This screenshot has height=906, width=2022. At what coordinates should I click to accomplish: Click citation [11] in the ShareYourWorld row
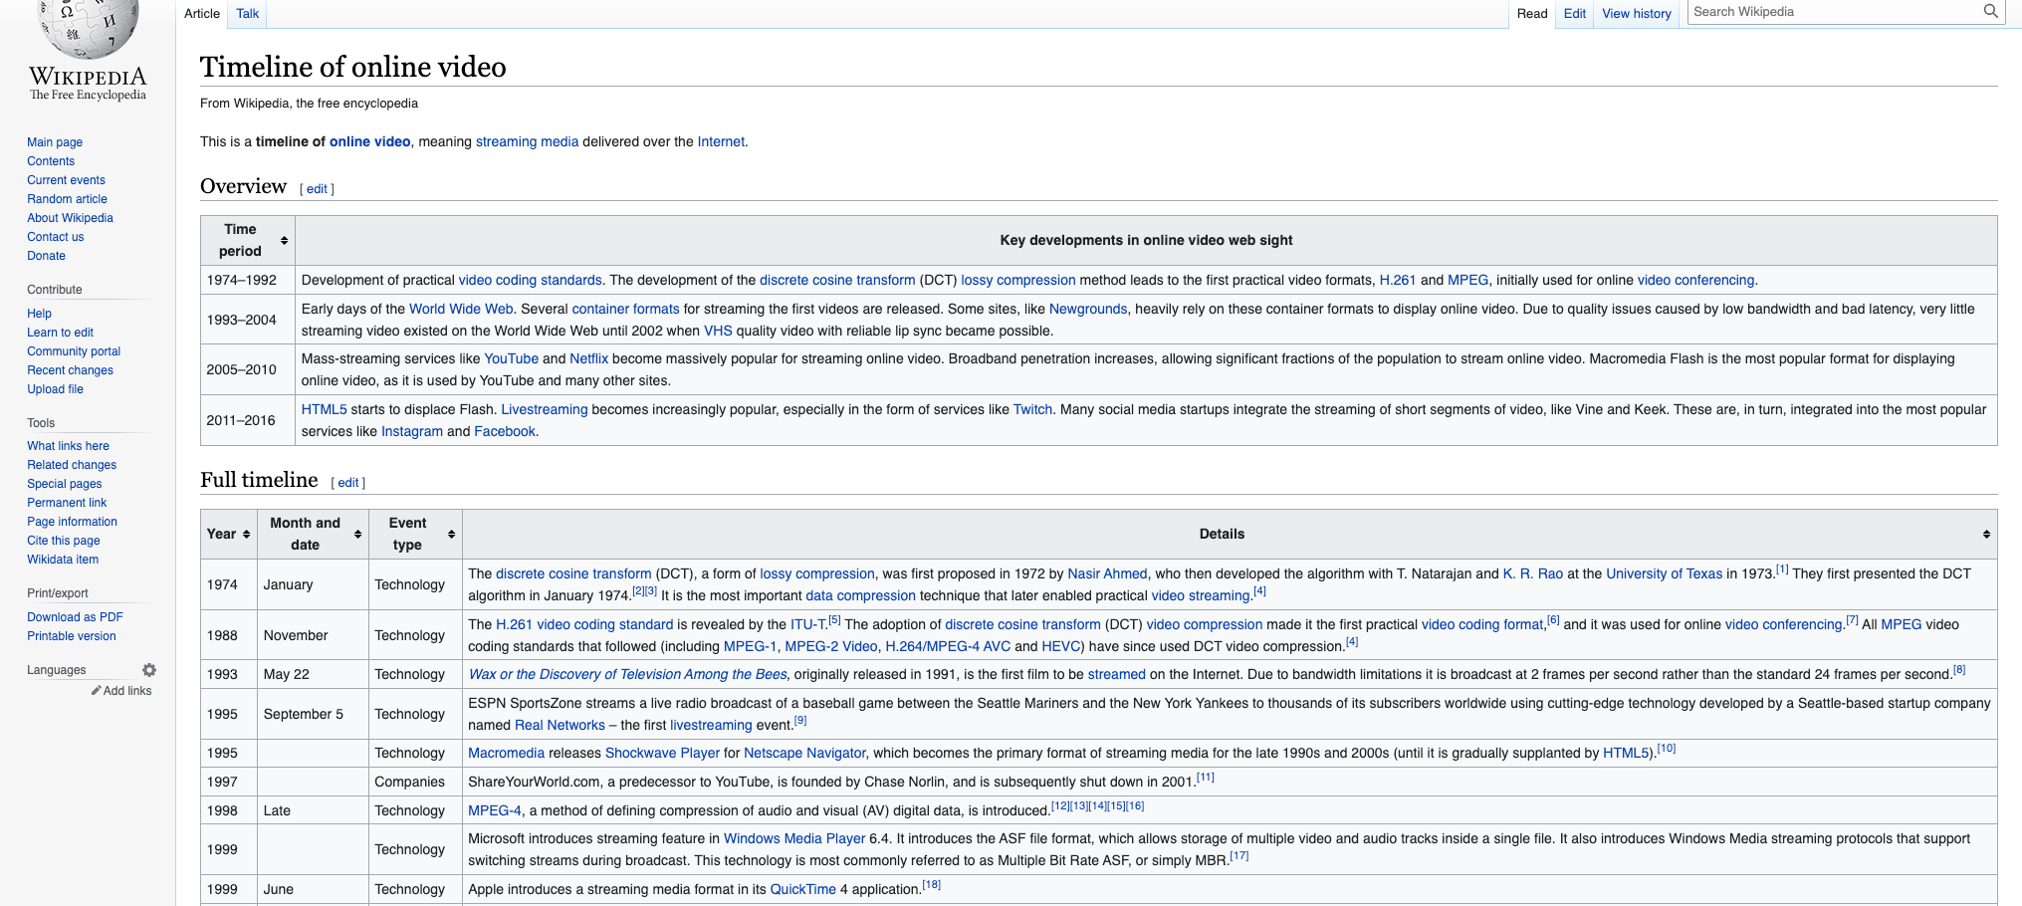pyautogui.click(x=1205, y=778)
